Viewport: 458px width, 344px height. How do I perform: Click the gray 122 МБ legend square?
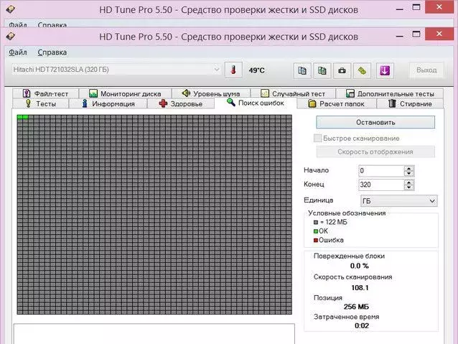(x=316, y=222)
